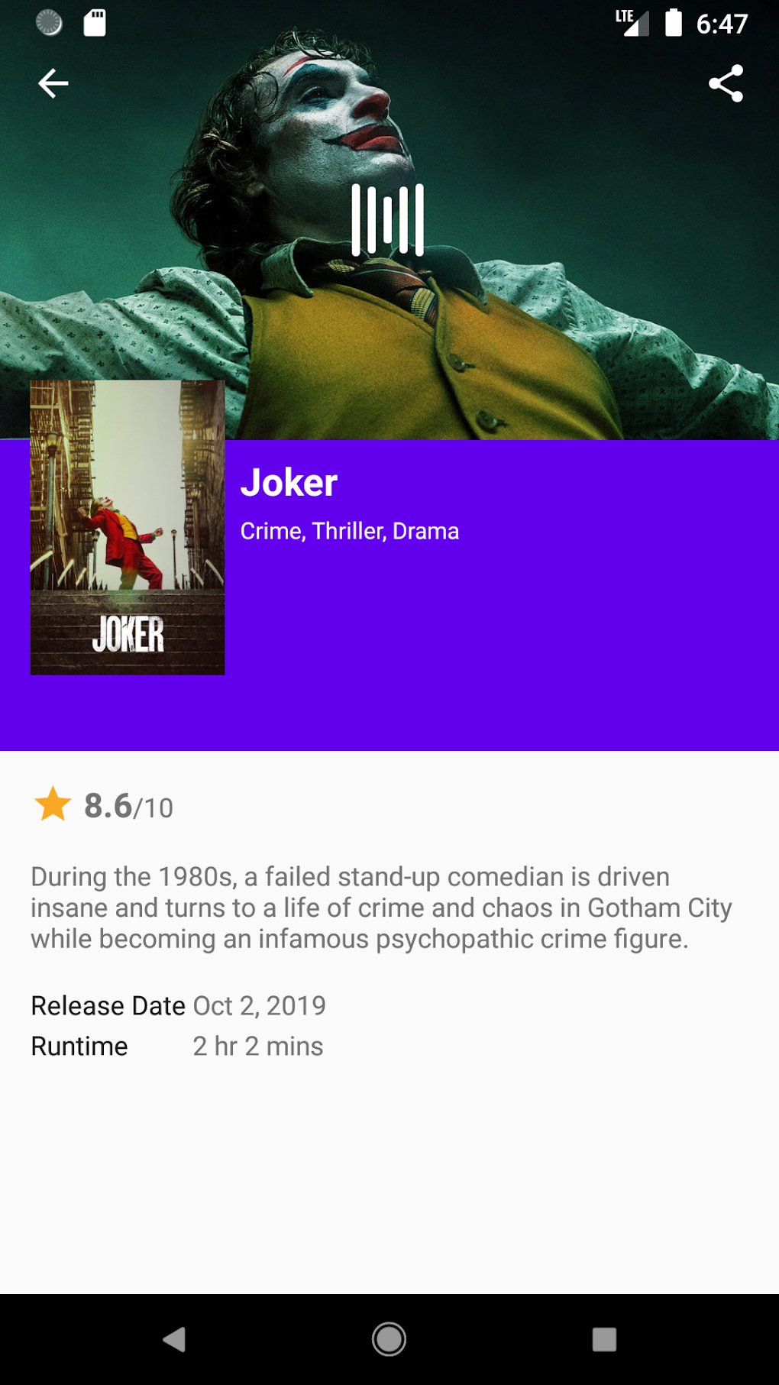Viewport: 779px width, 1385px height.
Task: Tap the battery status icon
Action: pyautogui.click(x=673, y=23)
